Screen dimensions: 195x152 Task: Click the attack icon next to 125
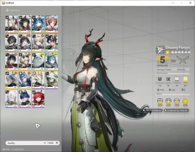point(170,90)
